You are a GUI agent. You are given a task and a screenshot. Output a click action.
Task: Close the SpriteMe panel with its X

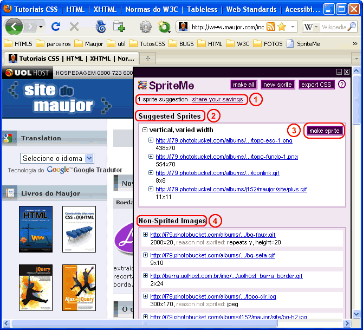tap(347, 72)
